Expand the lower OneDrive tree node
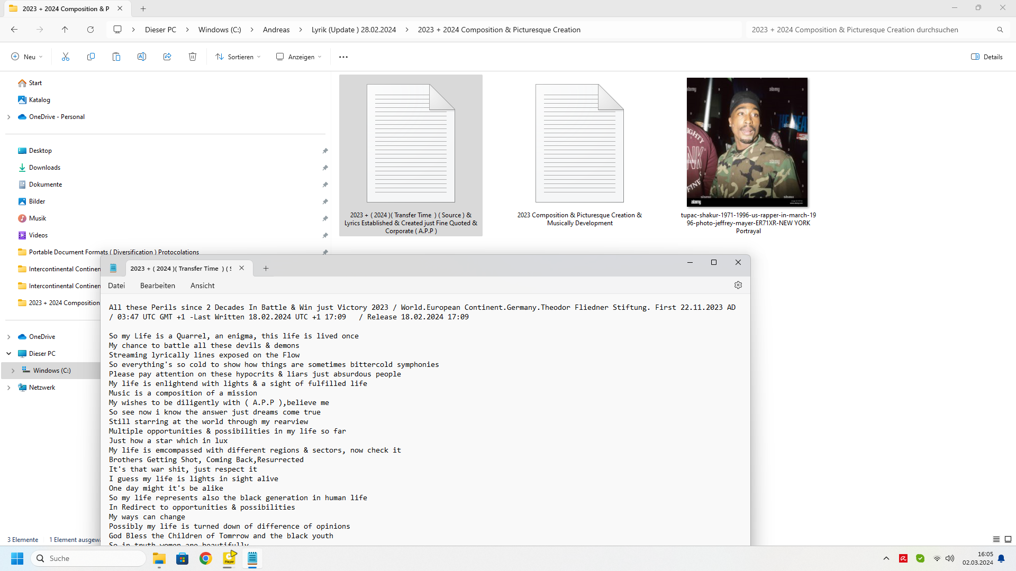 [x=9, y=337]
